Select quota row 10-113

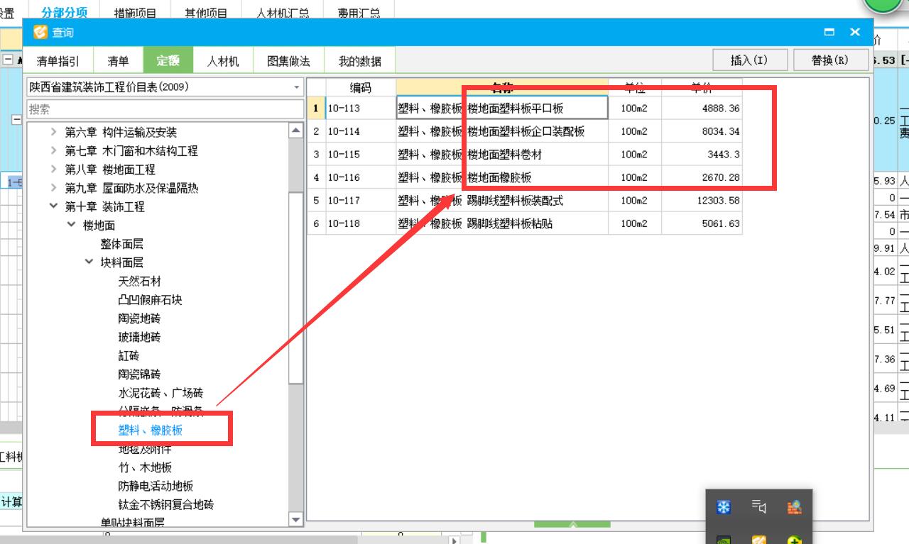[x=525, y=109]
